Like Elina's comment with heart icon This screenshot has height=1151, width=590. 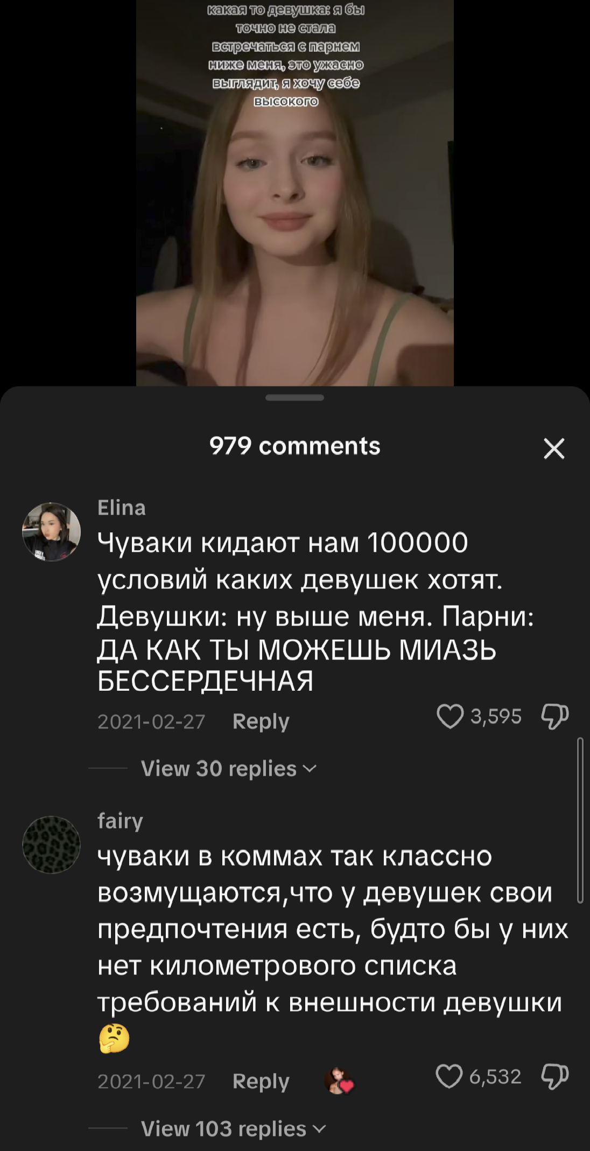[450, 716]
